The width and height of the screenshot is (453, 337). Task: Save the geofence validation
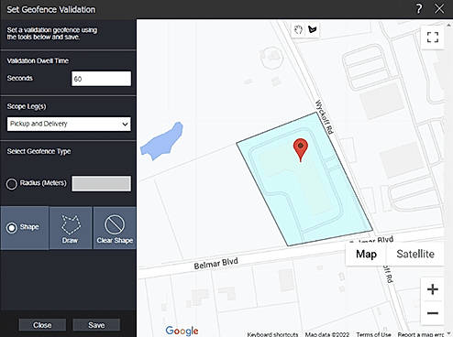coord(96,325)
